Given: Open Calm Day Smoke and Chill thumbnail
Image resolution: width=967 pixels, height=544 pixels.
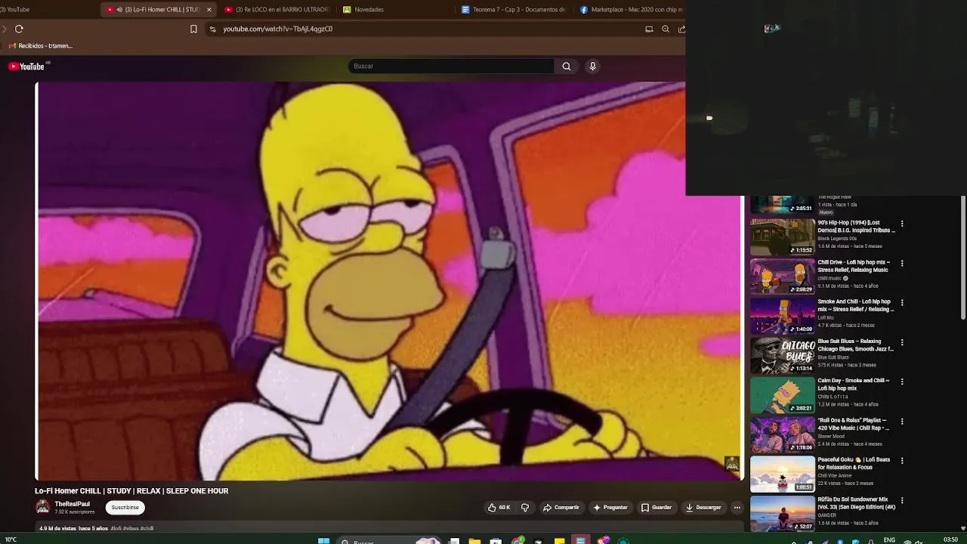Looking at the screenshot, I should tap(783, 395).
